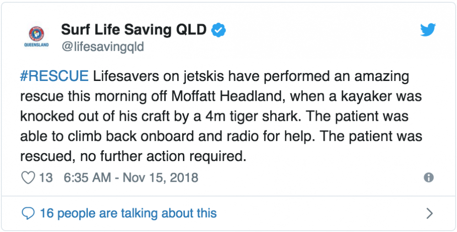Click the Surf Life Saving round emblem
This screenshot has height=232, width=457.
pyautogui.click(x=37, y=34)
